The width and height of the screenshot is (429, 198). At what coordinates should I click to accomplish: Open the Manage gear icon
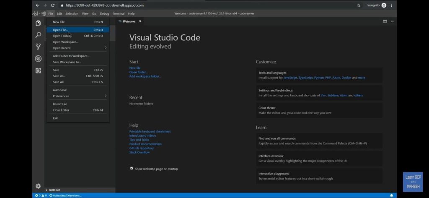point(38,186)
